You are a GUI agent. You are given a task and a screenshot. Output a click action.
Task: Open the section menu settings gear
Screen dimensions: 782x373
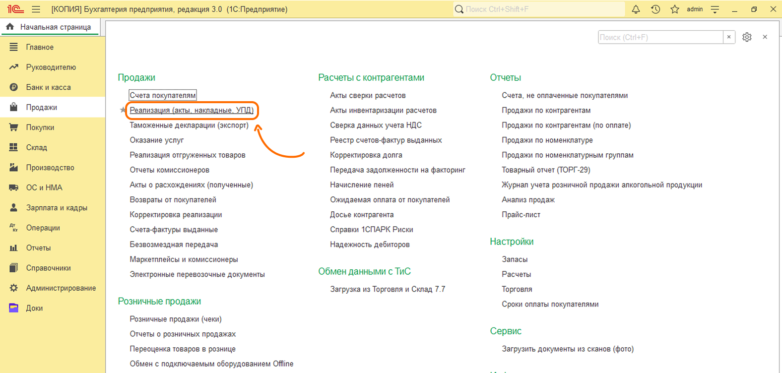747,37
